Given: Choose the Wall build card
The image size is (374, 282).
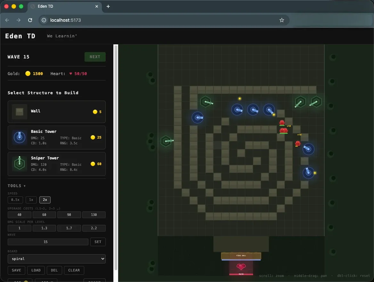Looking at the screenshot, I should [57, 111].
